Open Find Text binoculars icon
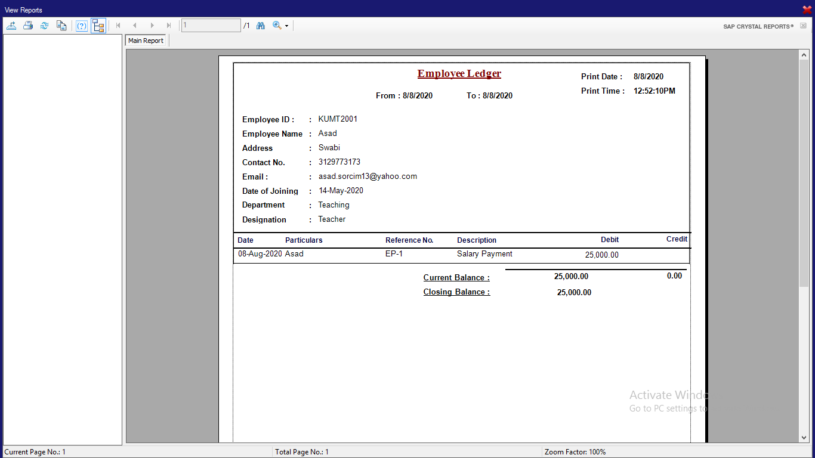815x458 pixels. pyautogui.click(x=261, y=26)
